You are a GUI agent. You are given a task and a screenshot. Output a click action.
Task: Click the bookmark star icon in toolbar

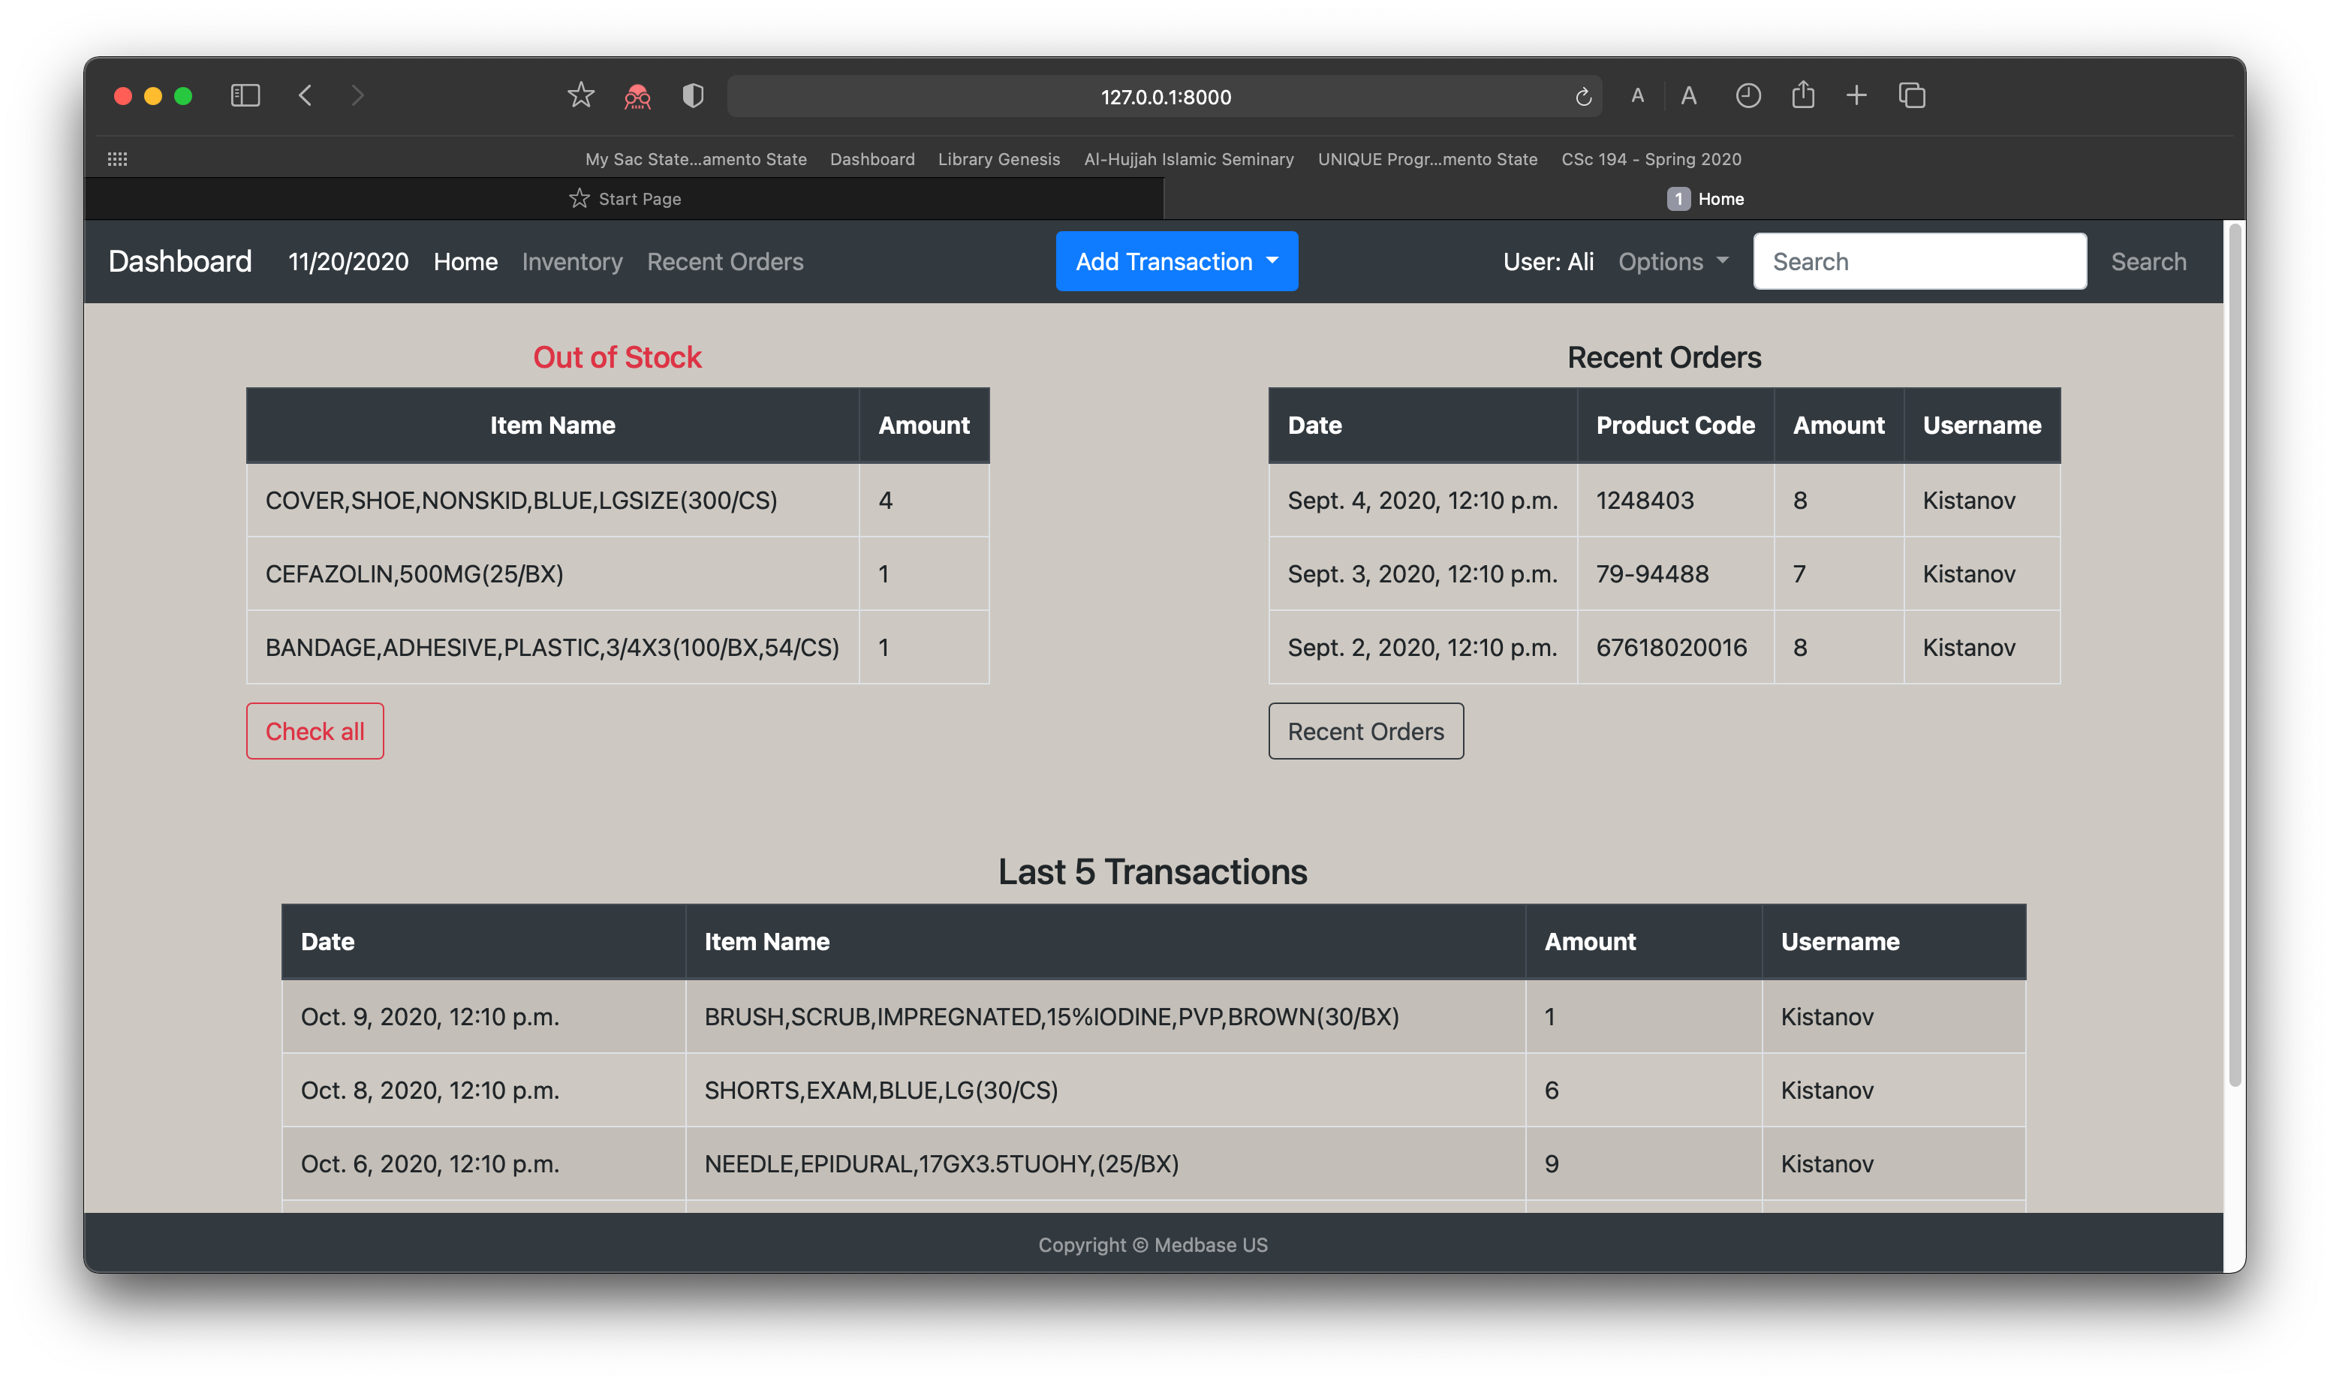point(580,95)
